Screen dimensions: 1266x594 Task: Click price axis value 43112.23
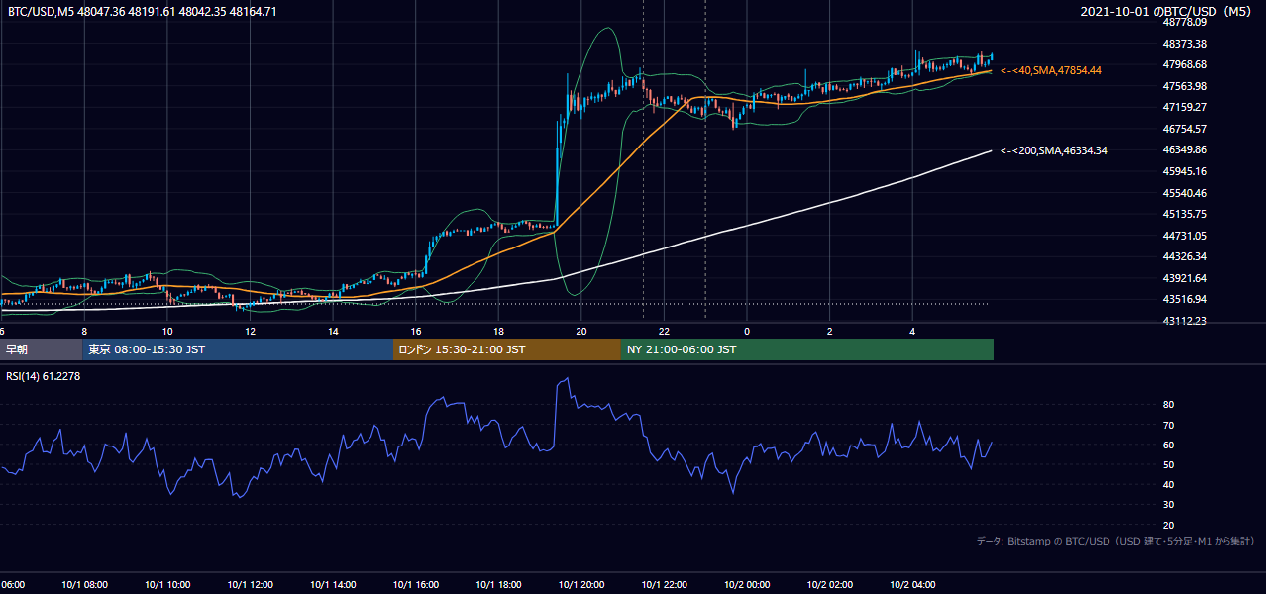1184,321
